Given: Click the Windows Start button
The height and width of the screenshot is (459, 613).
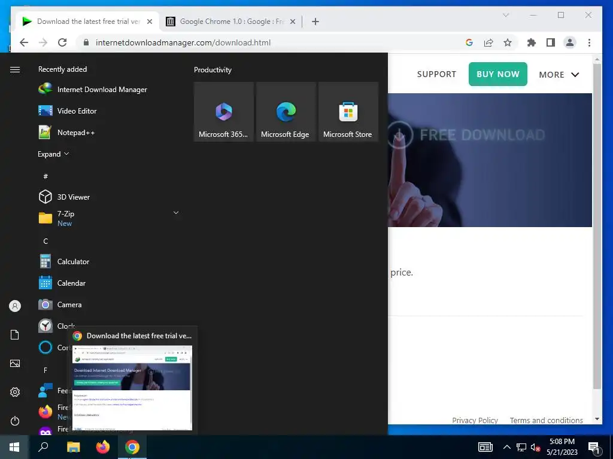Looking at the screenshot, I should [x=14, y=447].
